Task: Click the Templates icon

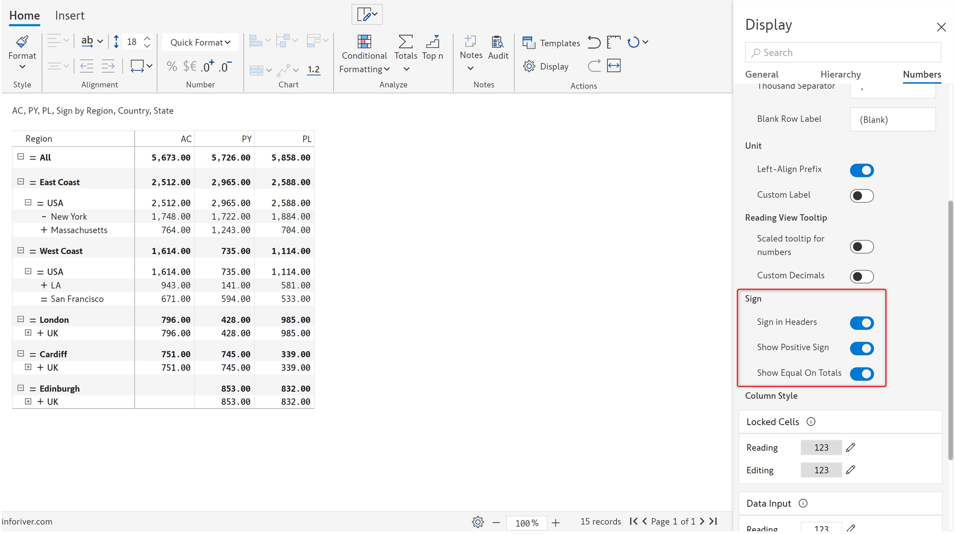Action: (528, 43)
